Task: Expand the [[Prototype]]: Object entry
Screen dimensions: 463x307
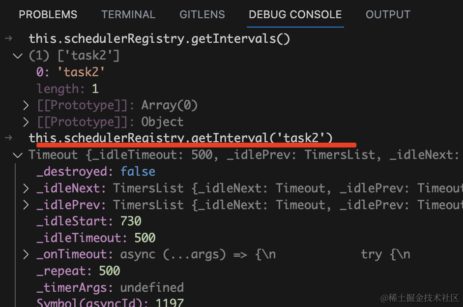Action: (x=26, y=122)
